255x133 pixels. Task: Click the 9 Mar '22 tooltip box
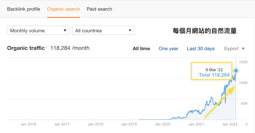click(x=214, y=72)
